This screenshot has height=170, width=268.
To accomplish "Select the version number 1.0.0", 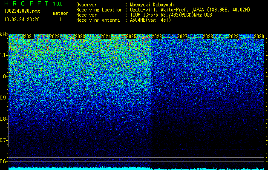I will [x=58, y=4].
